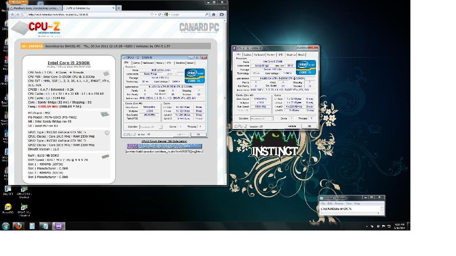Viewport: 456px width, 256px height.
Task: Click the Intel Core i5 2500K heading
Action: [x=69, y=63]
